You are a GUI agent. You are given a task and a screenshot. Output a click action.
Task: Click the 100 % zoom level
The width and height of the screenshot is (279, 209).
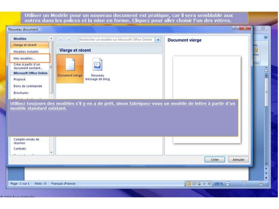click(218, 184)
